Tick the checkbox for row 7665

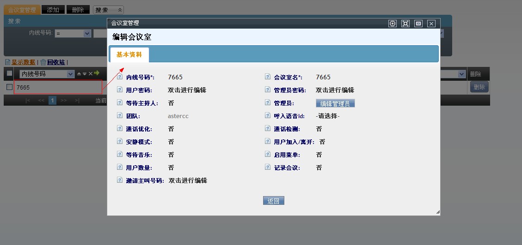[x=9, y=87]
